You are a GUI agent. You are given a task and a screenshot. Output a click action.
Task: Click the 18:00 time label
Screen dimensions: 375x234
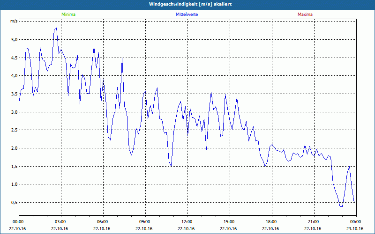coord(270,222)
